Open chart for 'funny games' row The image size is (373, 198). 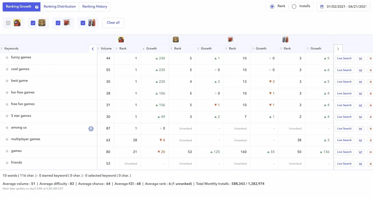click(x=361, y=58)
